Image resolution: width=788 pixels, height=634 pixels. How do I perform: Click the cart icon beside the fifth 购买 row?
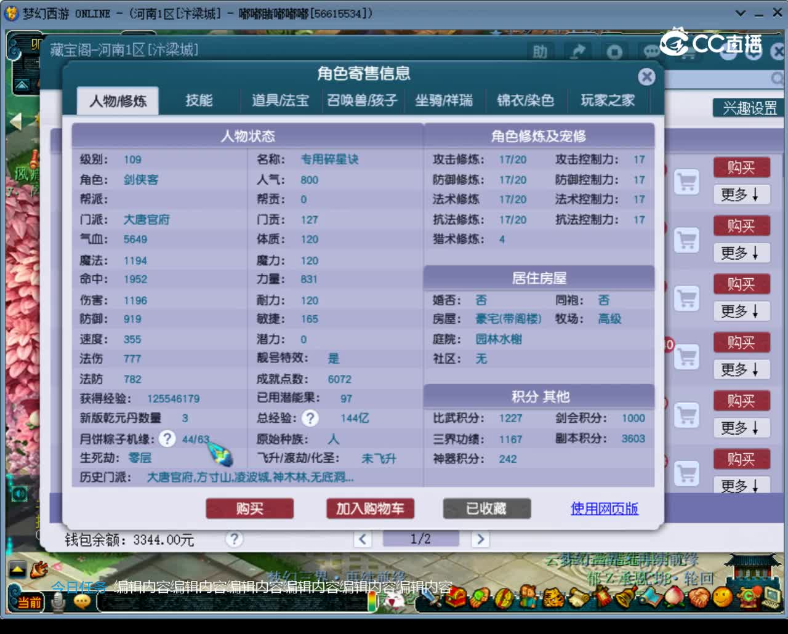(686, 415)
